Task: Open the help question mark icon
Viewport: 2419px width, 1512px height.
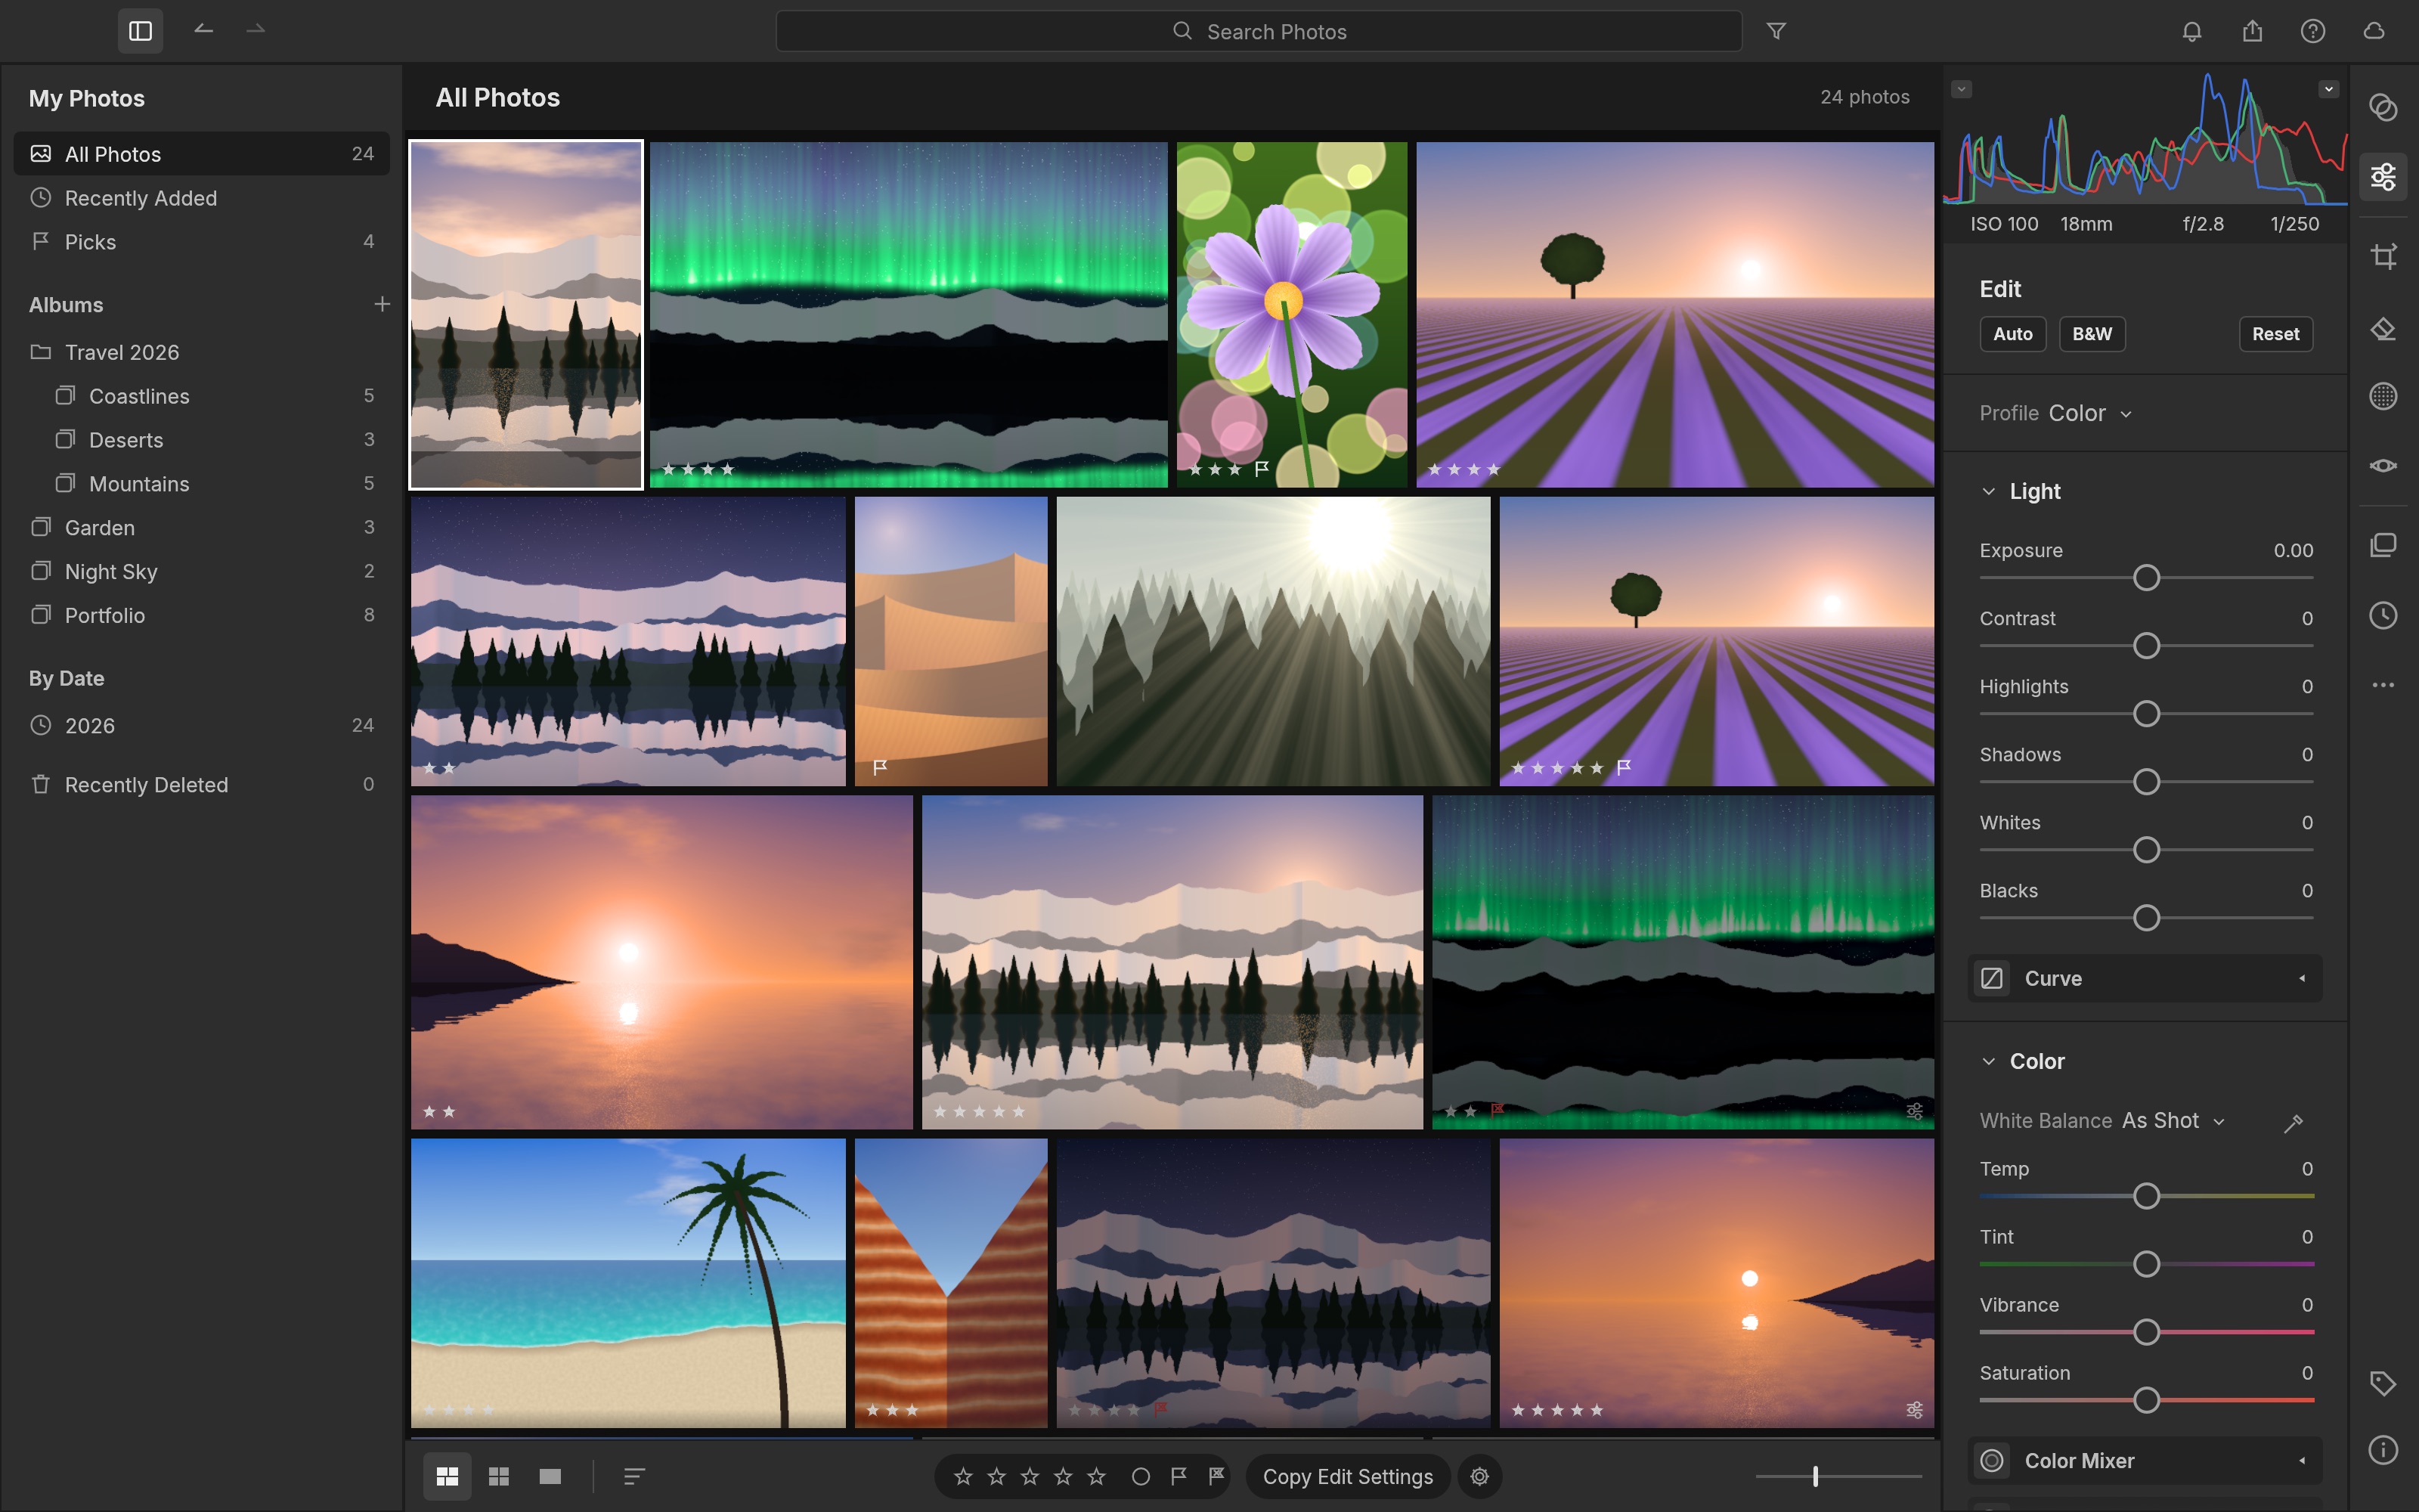Action: coord(2313,31)
